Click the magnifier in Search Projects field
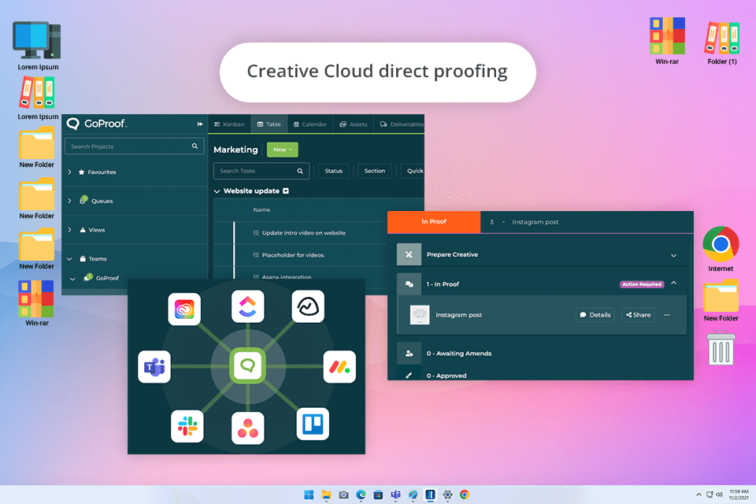Image resolution: width=756 pixels, height=504 pixels. coord(195,146)
